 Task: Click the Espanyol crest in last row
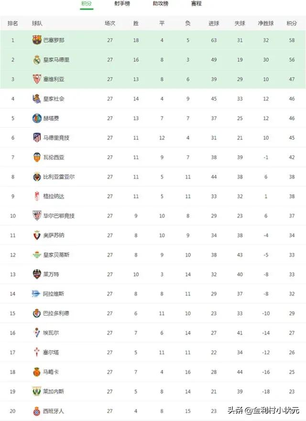pyautogui.click(x=37, y=411)
